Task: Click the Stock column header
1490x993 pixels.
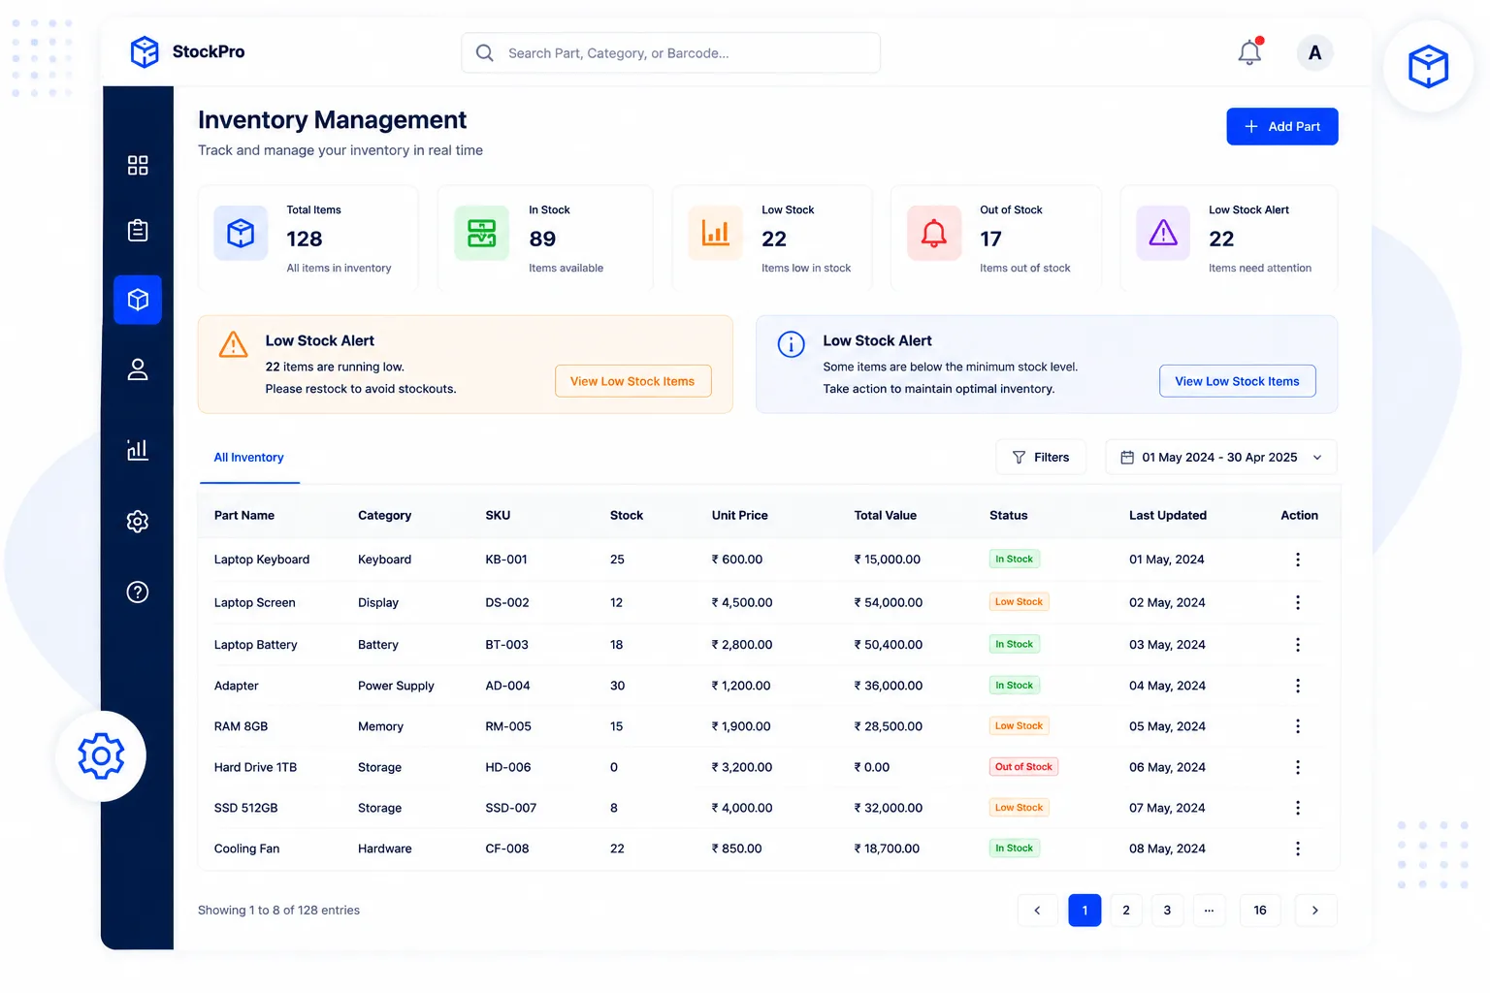Action: (x=627, y=515)
